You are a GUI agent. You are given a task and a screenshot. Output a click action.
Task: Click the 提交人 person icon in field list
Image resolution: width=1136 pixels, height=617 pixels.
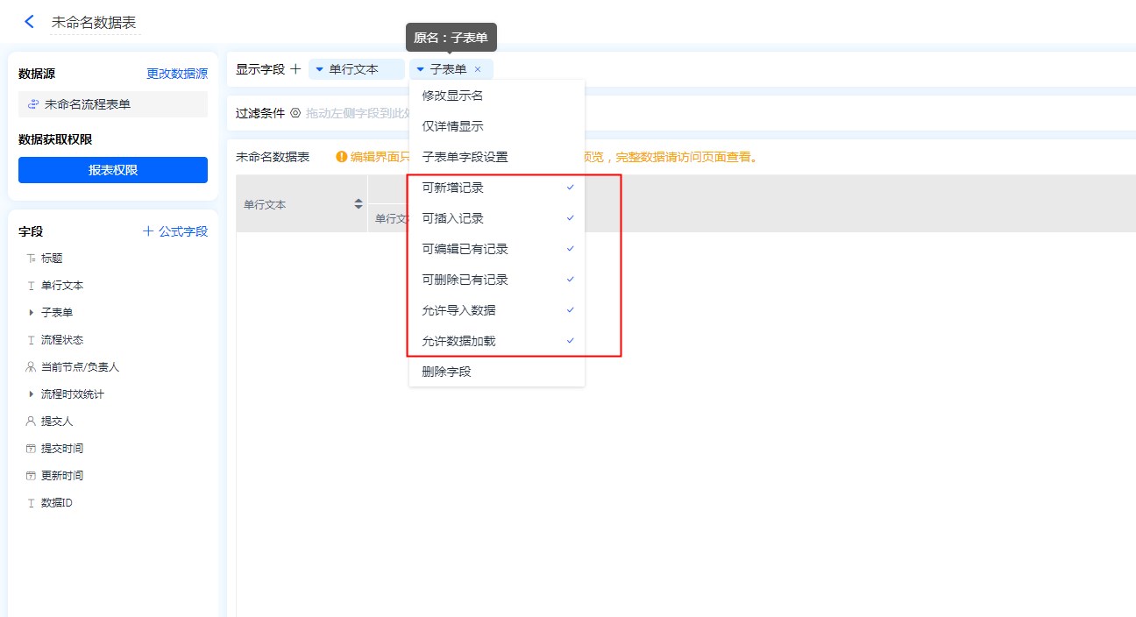coord(32,422)
